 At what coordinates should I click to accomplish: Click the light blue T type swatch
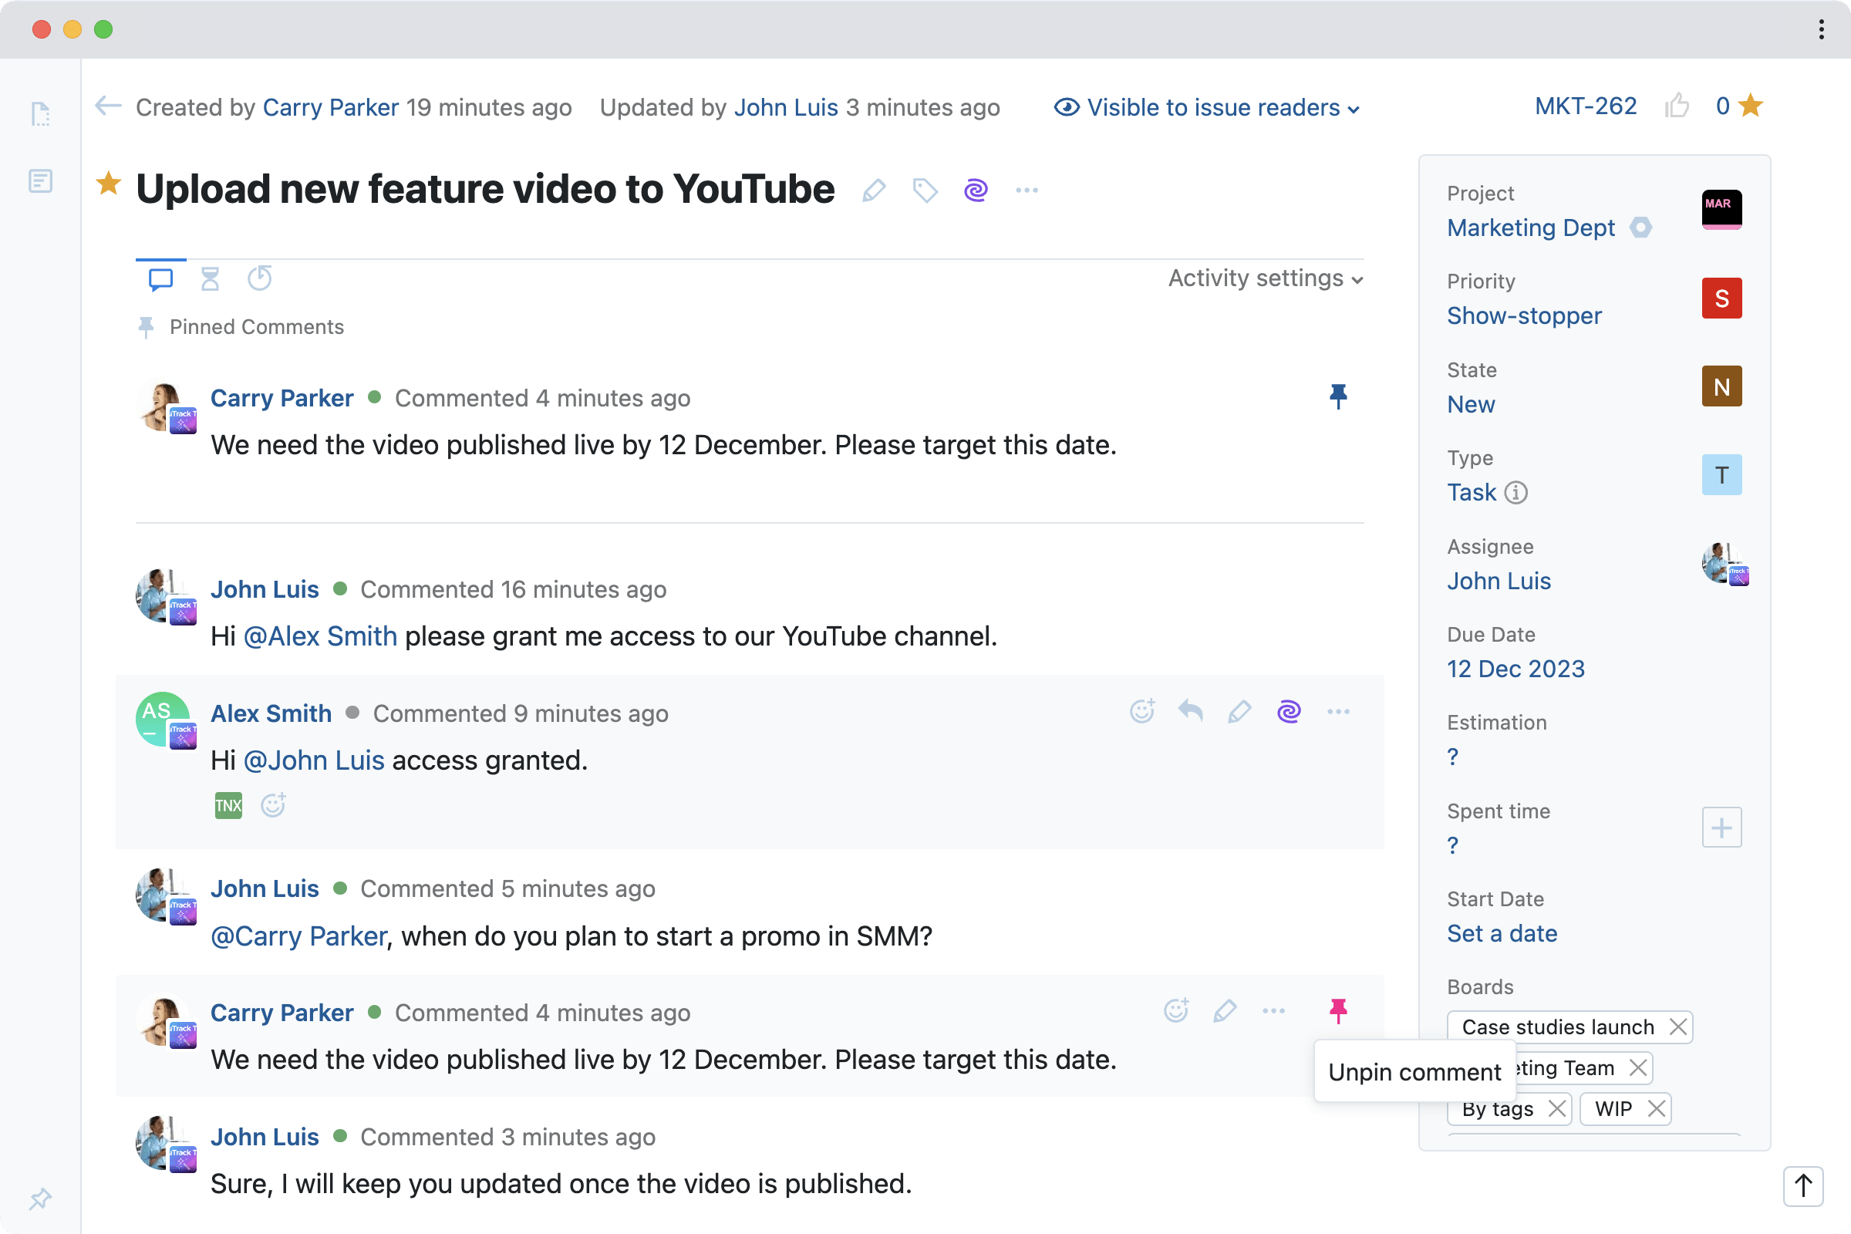tap(1722, 474)
